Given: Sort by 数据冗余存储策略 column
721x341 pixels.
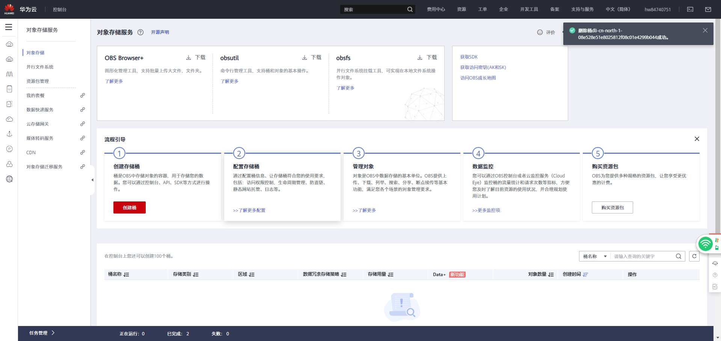Looking at the screenshot, I should (344, 275).
